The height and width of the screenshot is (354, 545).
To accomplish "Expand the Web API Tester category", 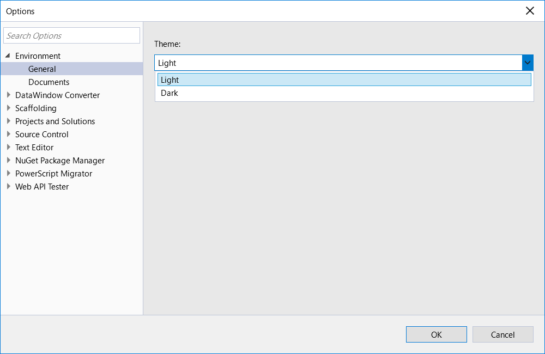I will pyautogui.click(x=8, y=186).
